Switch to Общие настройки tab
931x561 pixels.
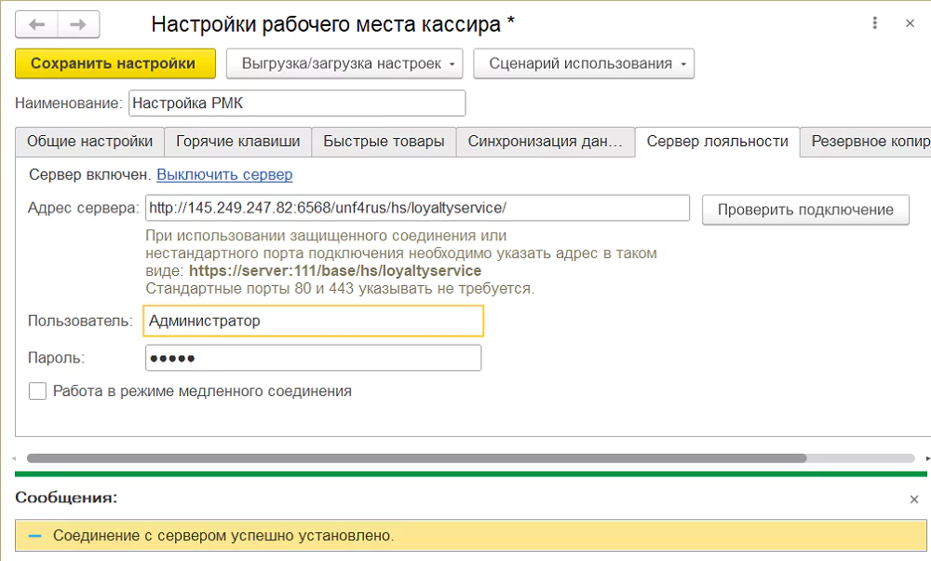tap(89, 142)
